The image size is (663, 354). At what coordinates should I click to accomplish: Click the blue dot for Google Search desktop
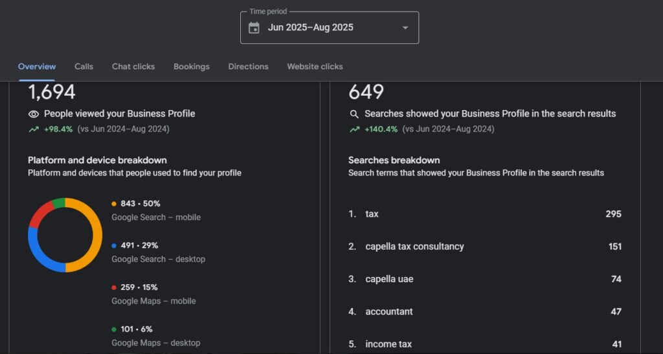[114, 246]
